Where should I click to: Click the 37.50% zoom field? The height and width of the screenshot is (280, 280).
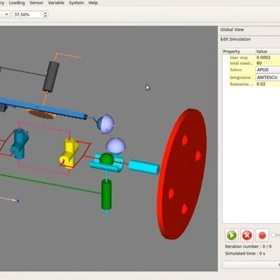[x=28, y=15]
